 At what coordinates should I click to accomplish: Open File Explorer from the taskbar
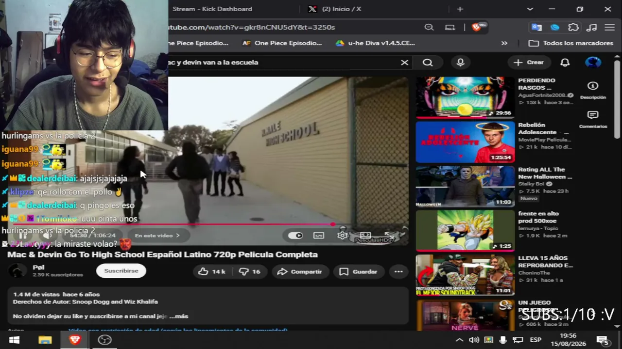click(45, 340)
